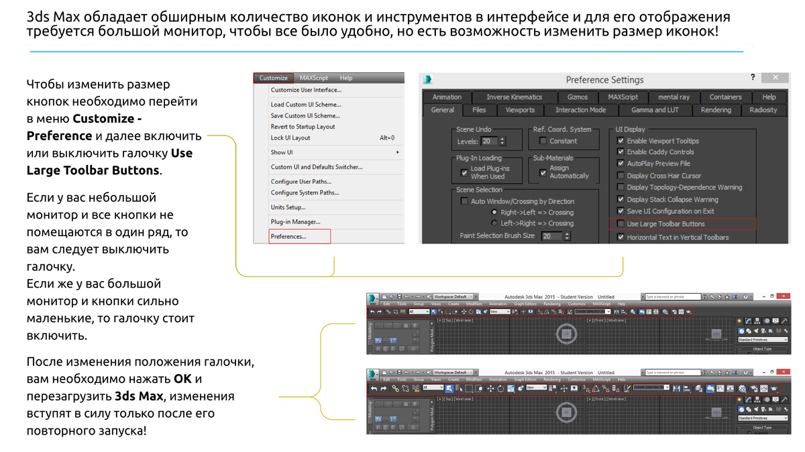Activate Select and Move in large-icon toolbar

pyautogui.click(x=490, y=388)
